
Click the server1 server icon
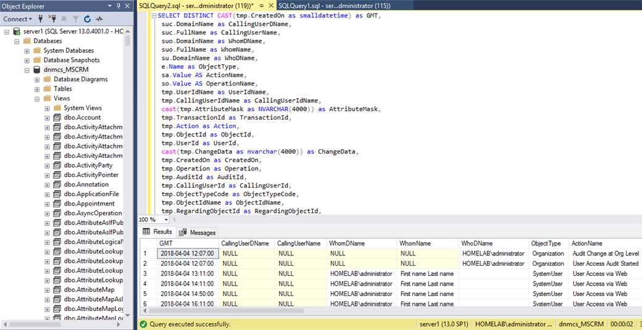coord(17,31)
